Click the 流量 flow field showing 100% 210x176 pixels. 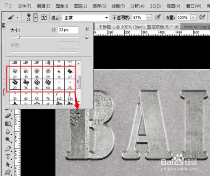183,18
